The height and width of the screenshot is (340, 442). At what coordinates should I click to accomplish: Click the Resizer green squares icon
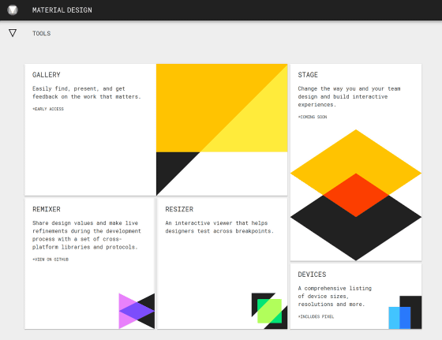point(269,311)
